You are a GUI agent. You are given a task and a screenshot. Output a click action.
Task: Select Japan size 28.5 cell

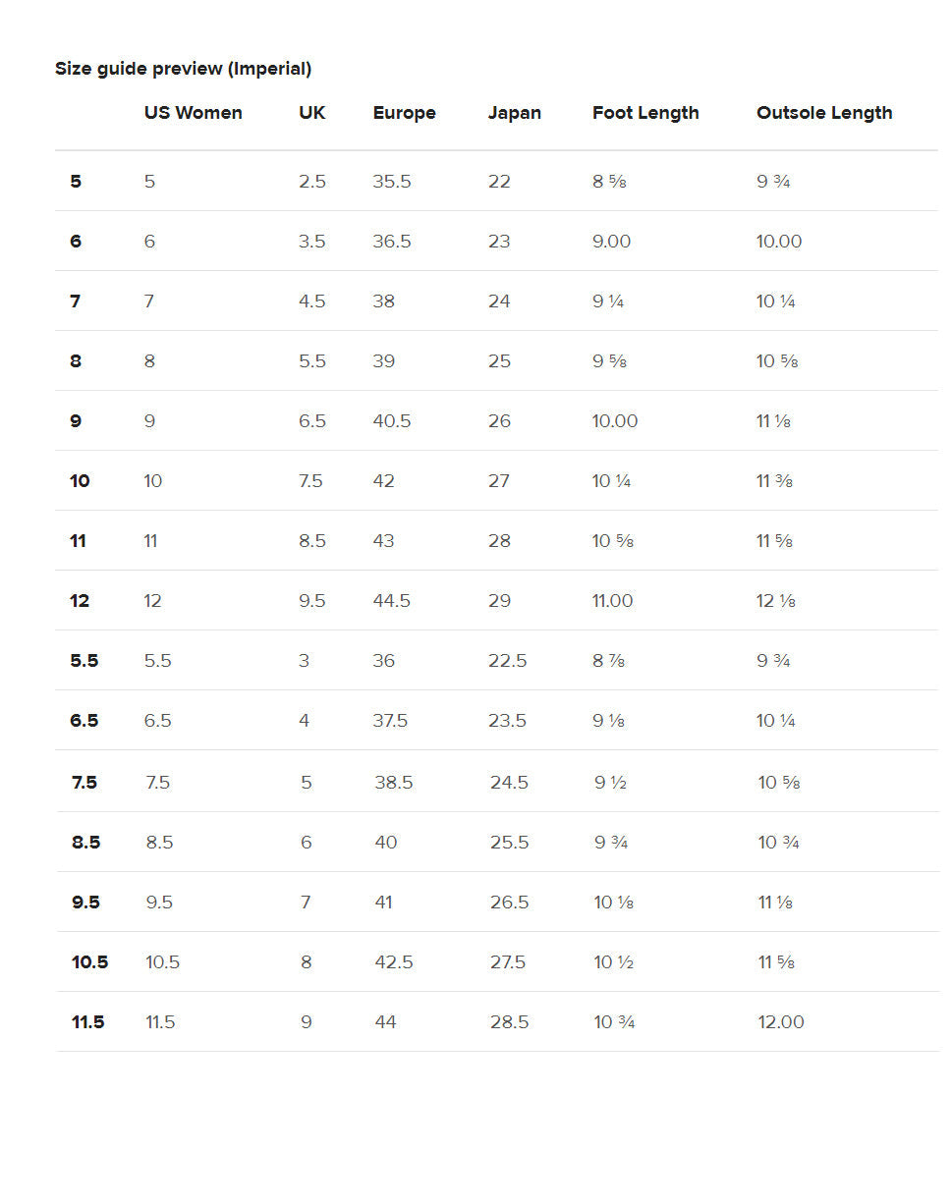pyautogui.click(x=509, y=1022)
